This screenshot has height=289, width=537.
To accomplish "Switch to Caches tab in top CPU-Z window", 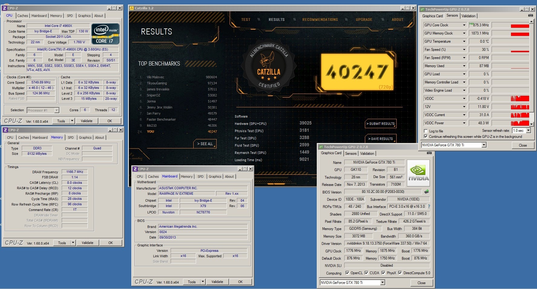I will tap(22, 16).
